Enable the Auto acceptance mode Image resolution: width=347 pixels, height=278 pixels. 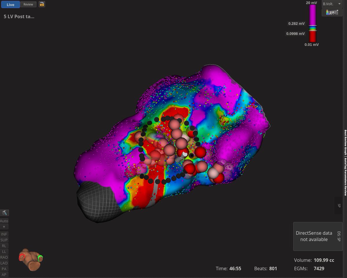tap(4, 221)
